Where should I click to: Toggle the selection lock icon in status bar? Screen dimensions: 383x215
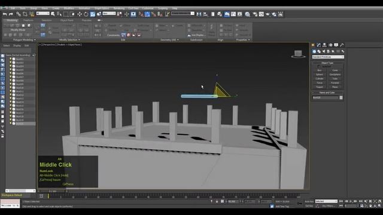(217, 201)
